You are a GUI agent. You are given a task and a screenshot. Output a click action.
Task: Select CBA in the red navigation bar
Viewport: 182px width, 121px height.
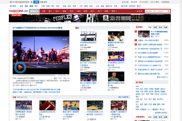click(78, 11)
